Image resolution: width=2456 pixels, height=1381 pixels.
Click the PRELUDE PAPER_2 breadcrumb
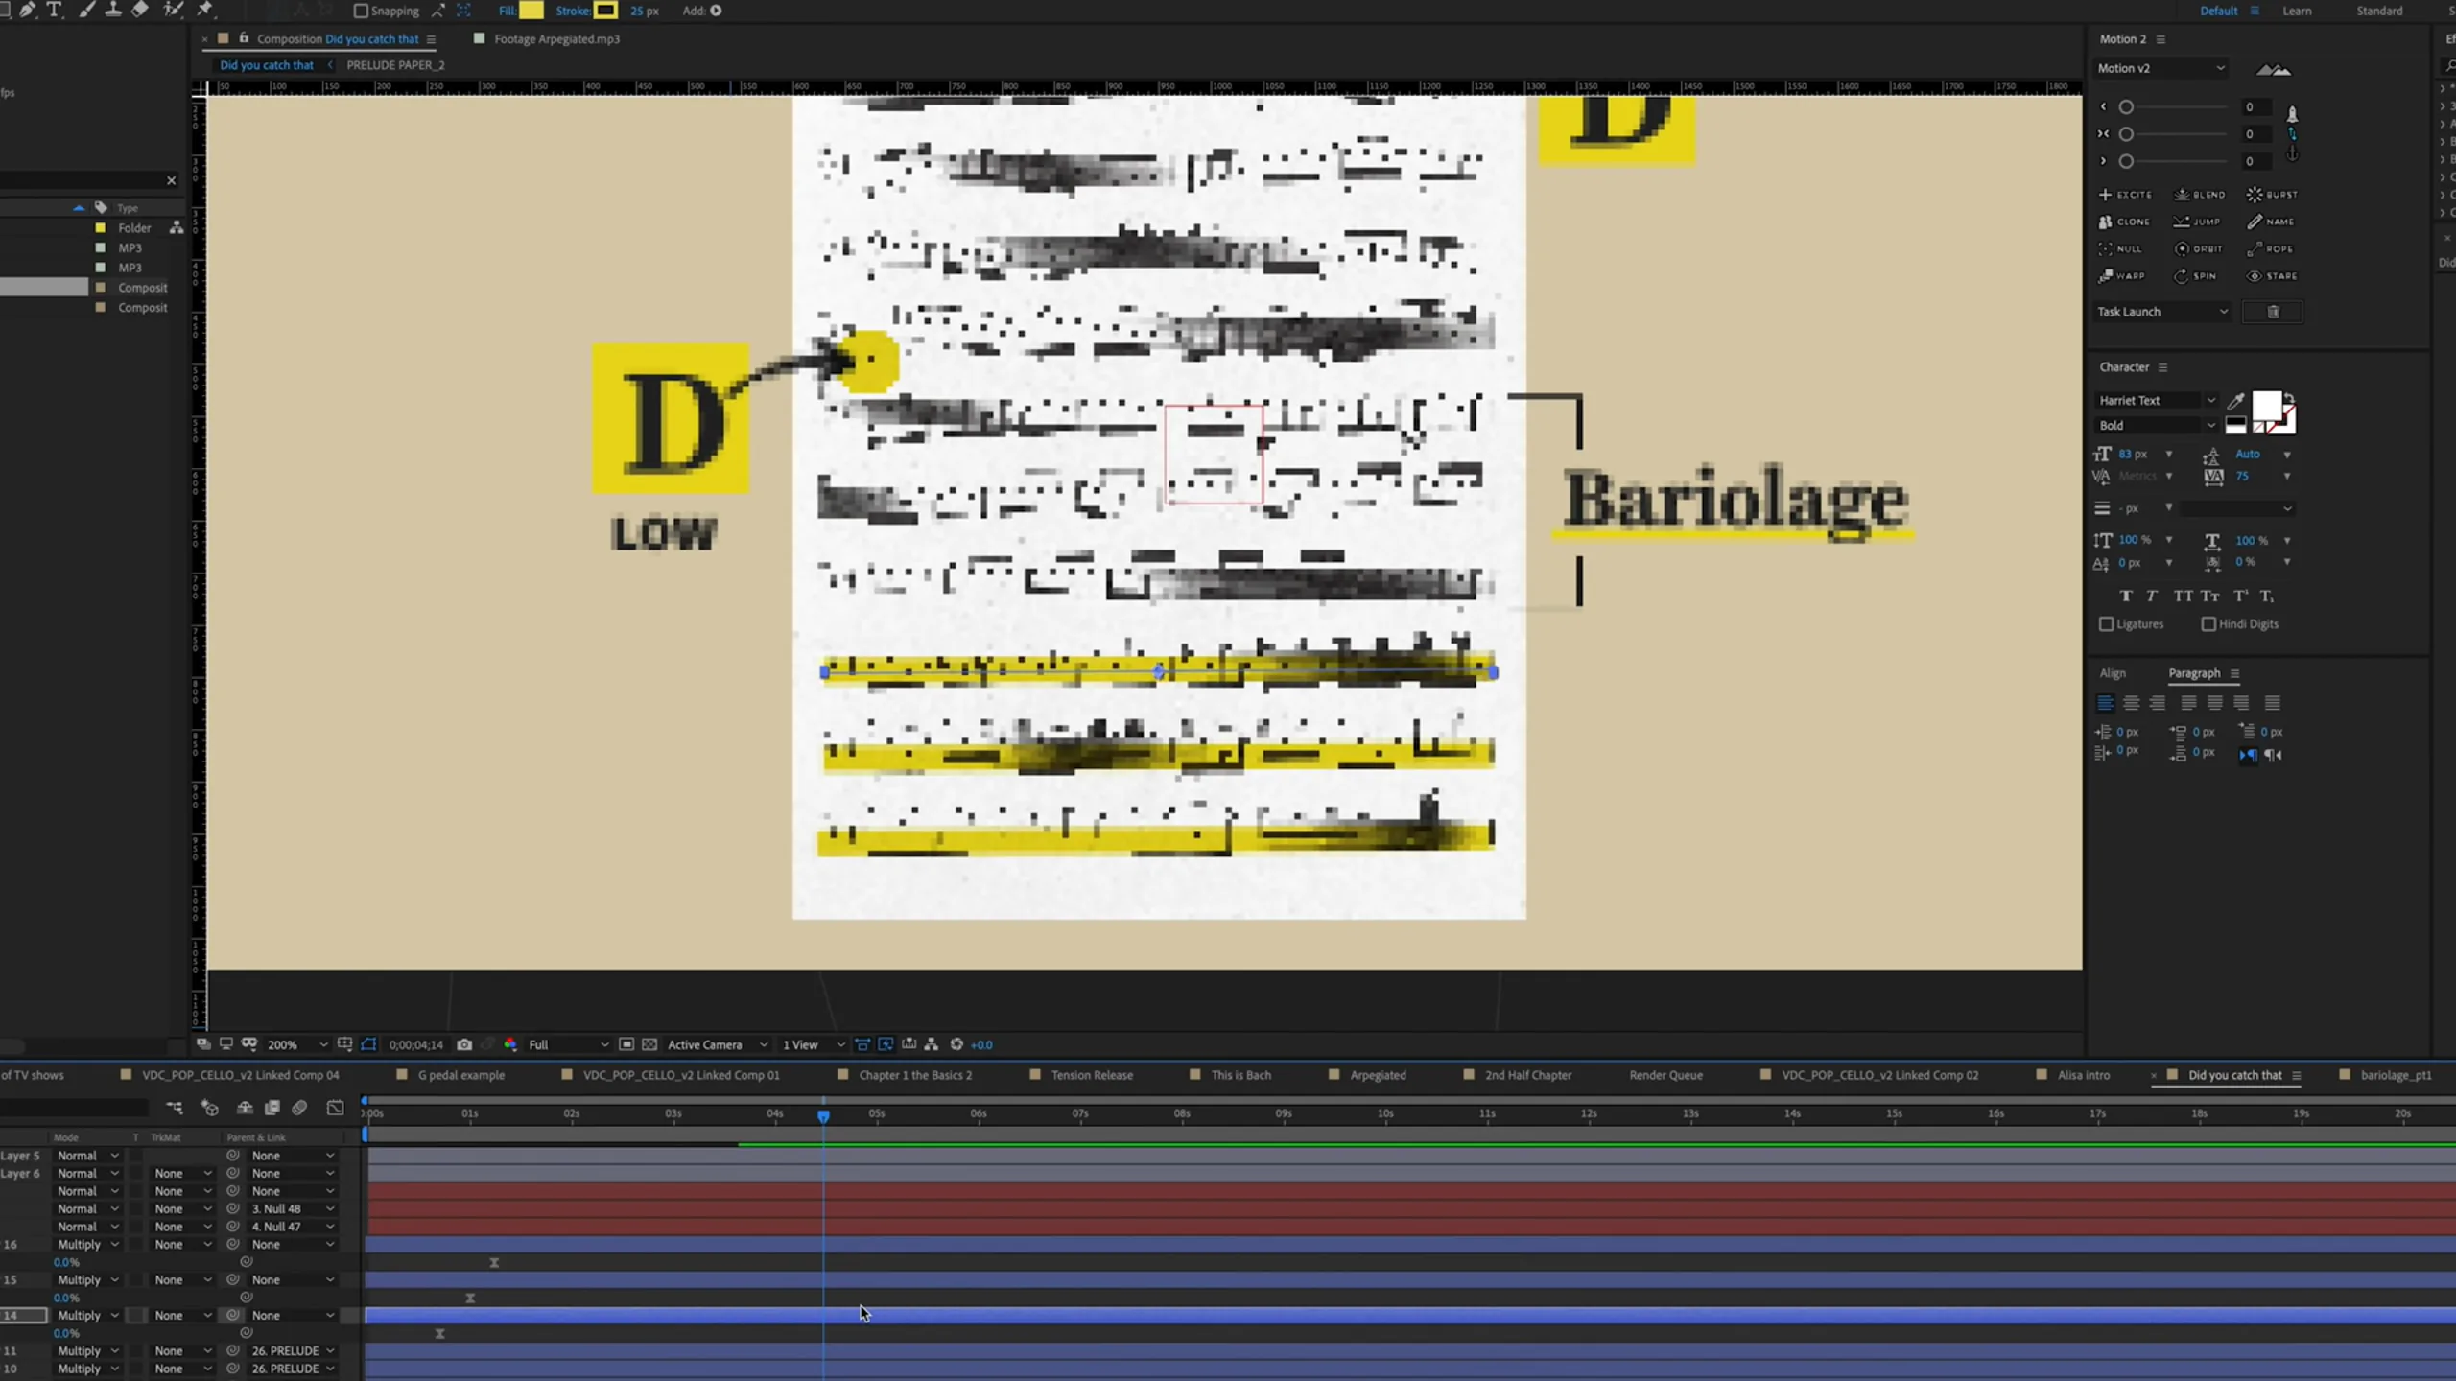395,65
